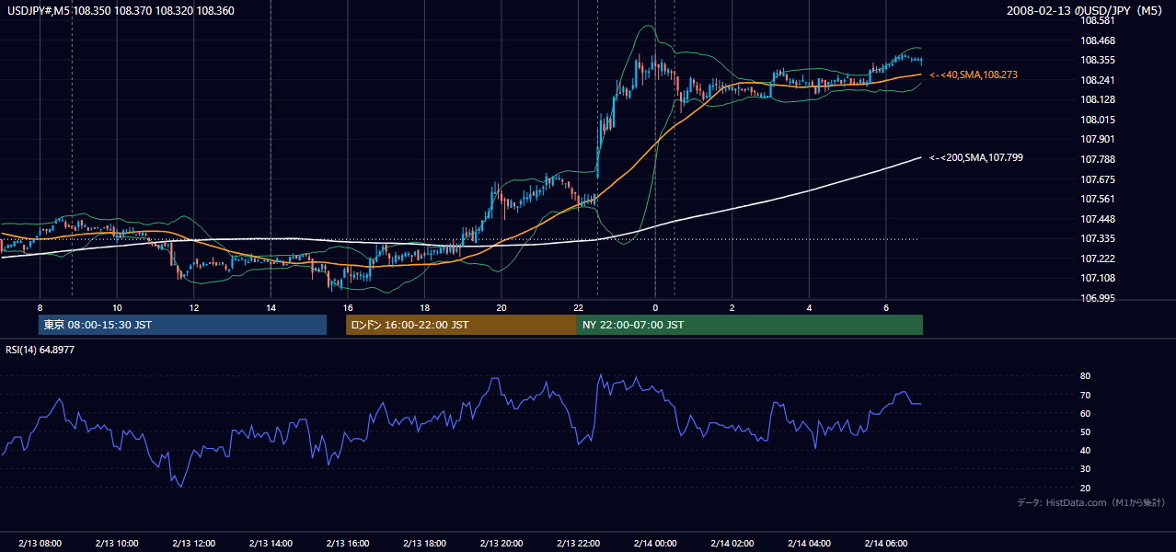Click hour label 0 under price chart

tap(655, 307)
